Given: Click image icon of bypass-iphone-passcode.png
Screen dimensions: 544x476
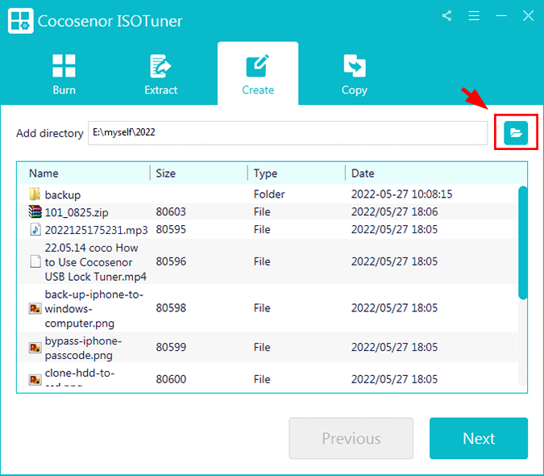Looking at the screenshot, I should pos(35,348).
